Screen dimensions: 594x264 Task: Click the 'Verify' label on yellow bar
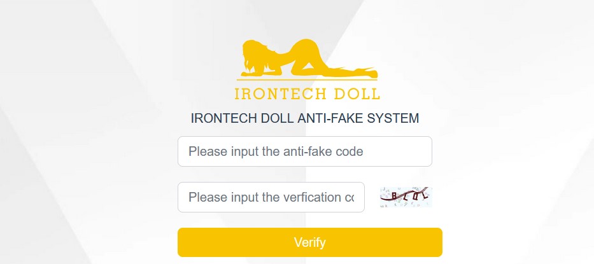[x=309, y=242]
